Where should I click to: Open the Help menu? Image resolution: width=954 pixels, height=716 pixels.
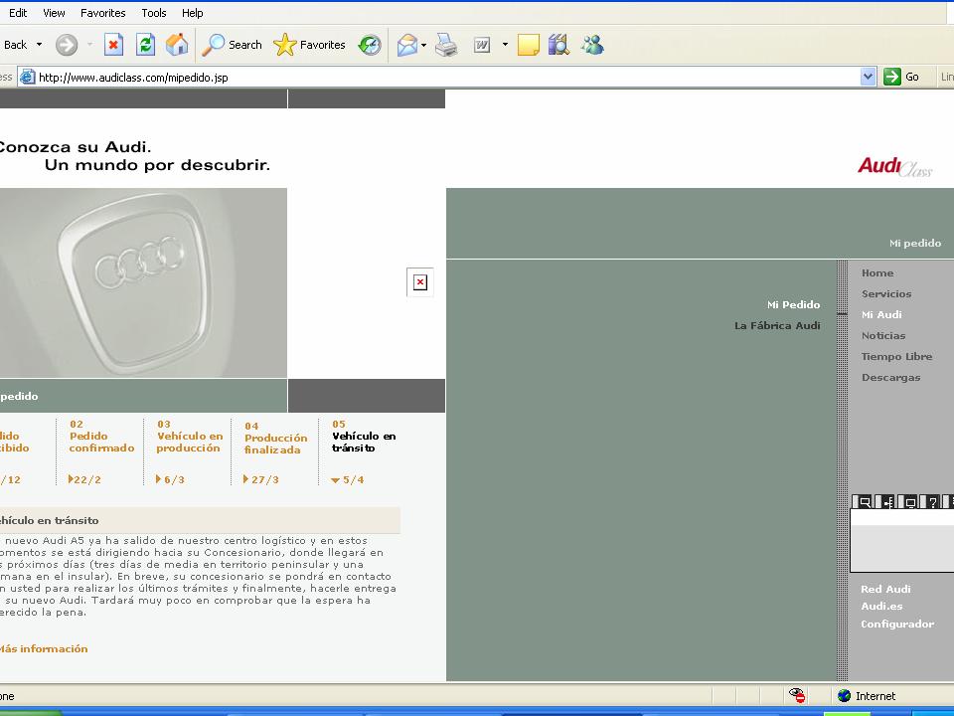pyautogui.click(x=192, y=13)
